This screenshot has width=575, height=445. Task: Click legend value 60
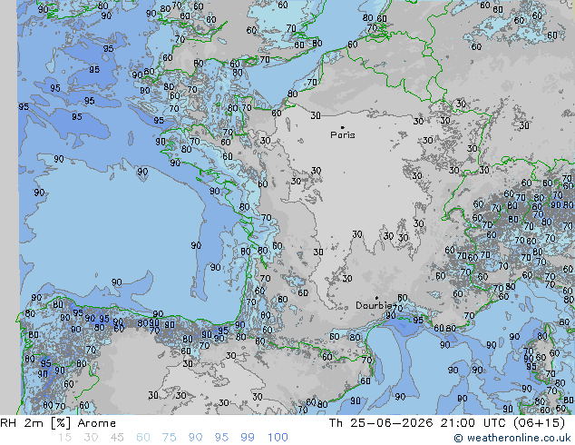point(143,438)
